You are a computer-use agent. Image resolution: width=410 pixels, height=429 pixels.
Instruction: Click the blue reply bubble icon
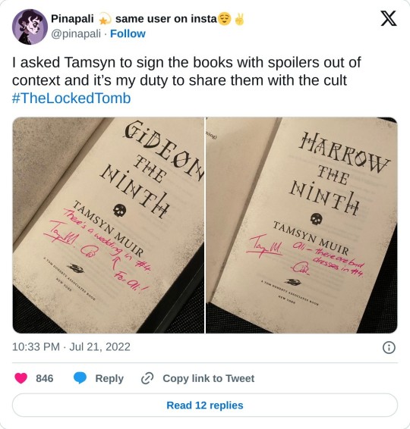[x=80, y=378]
